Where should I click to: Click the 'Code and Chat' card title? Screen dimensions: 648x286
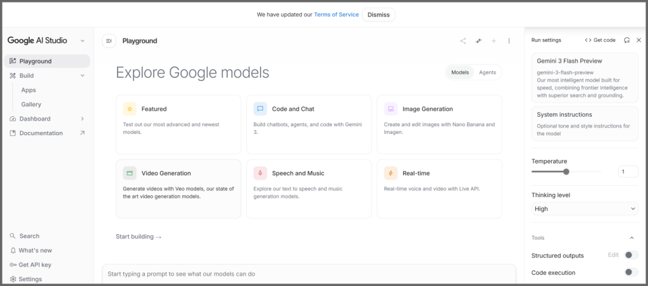tap(293, 109)
